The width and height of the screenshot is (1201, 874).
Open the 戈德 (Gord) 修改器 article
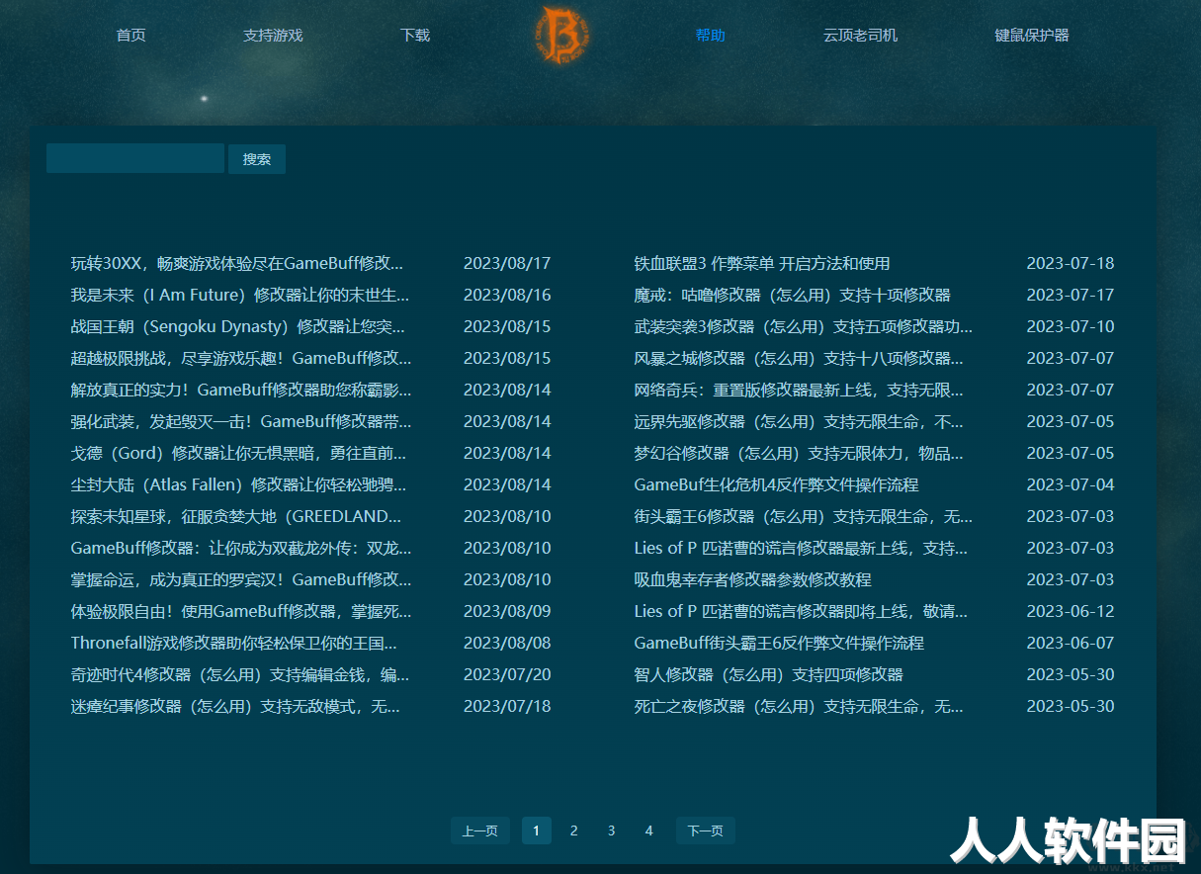coord(239,453)
